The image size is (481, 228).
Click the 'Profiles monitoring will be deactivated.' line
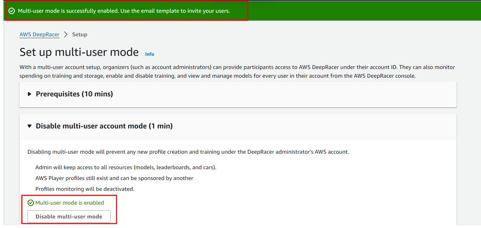[85, 189]
